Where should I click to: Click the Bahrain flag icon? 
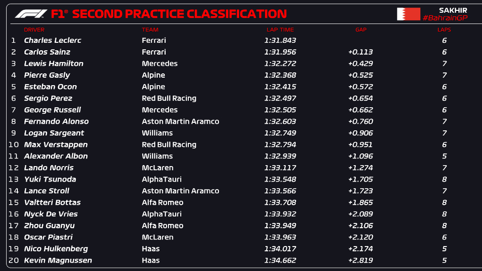click(x=409, y=14)
